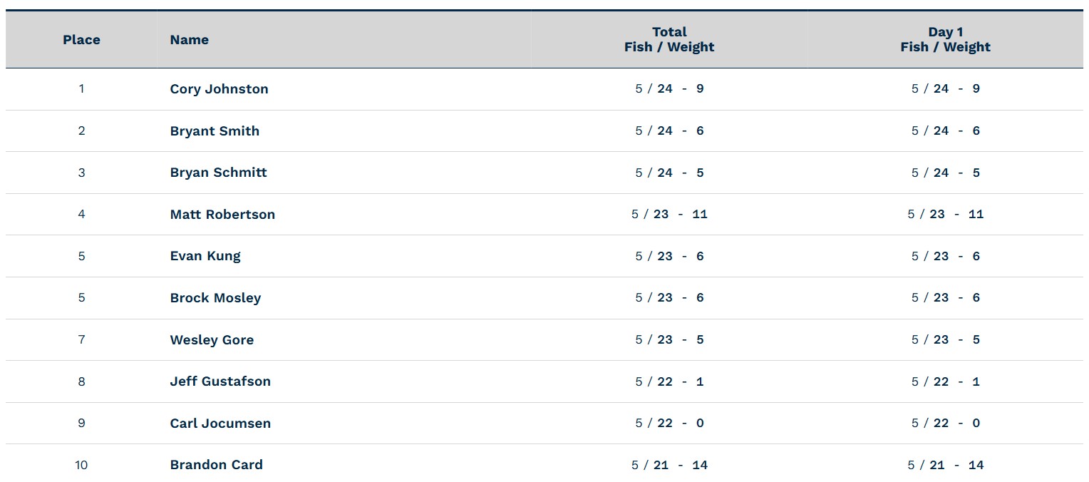Click the Name column header

click(x=189, y=40)
